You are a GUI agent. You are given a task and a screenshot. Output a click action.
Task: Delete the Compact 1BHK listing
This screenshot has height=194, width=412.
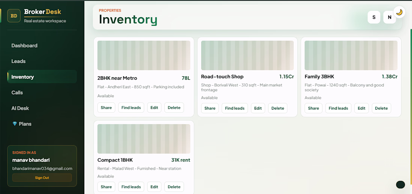tap(174, 187)
